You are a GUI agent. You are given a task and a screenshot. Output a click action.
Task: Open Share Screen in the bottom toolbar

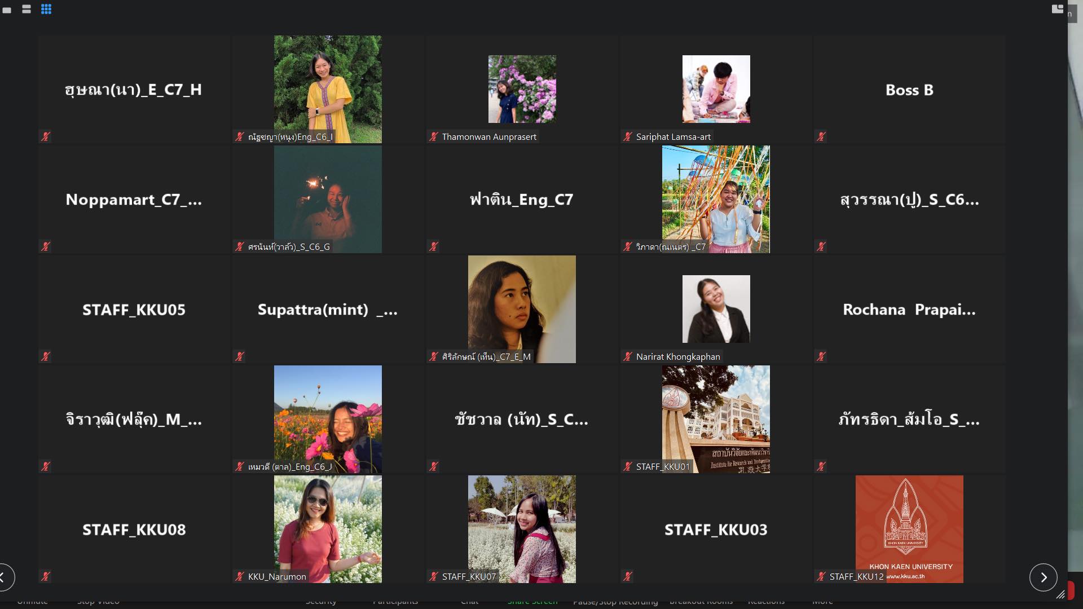coord(532,602)
